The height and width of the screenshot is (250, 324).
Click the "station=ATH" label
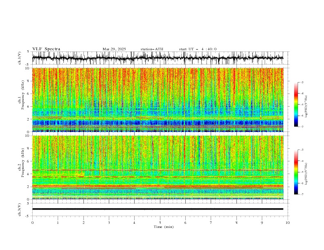tap(152, 49)
